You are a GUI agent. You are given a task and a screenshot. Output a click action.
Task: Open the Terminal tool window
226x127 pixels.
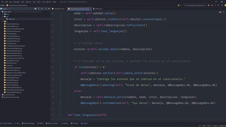tap(75, 123)
